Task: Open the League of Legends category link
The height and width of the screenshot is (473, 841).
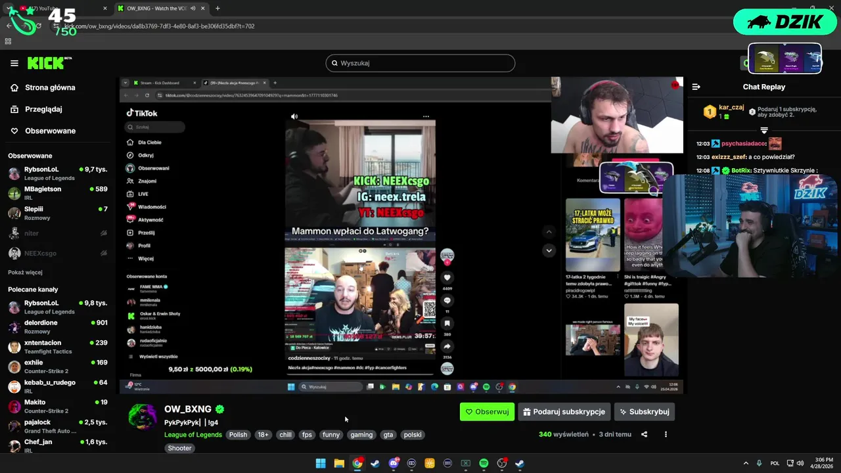Action: click(193, 434)
